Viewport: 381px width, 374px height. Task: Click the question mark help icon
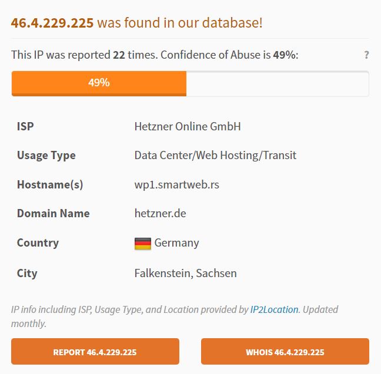[x=366, y=55]
